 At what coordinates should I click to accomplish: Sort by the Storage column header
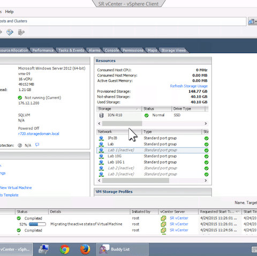click(119, 109)
